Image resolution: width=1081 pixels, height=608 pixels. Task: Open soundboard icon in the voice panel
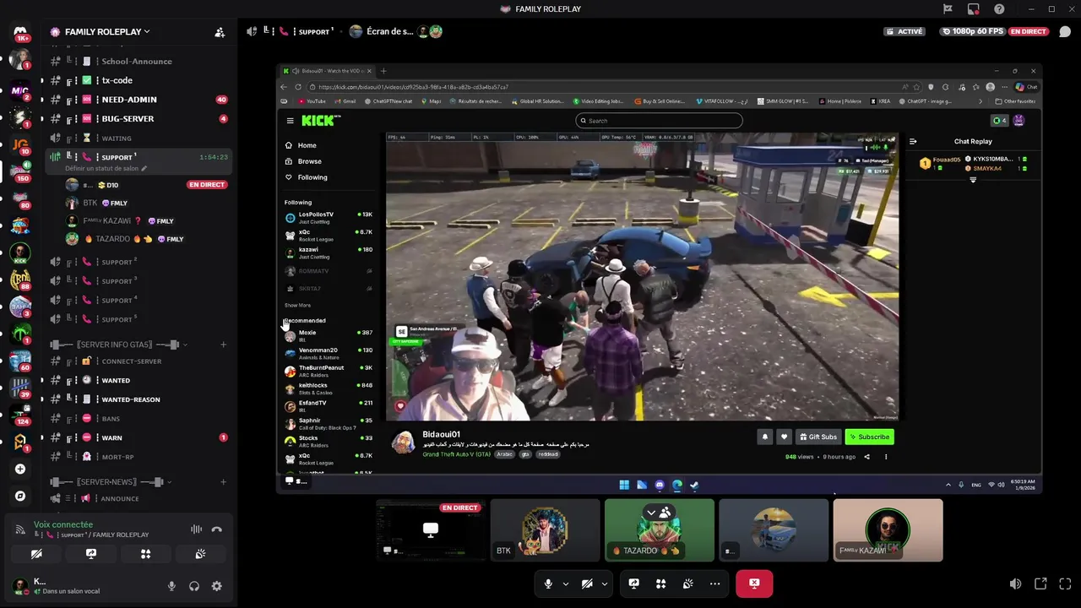(200, 554)
